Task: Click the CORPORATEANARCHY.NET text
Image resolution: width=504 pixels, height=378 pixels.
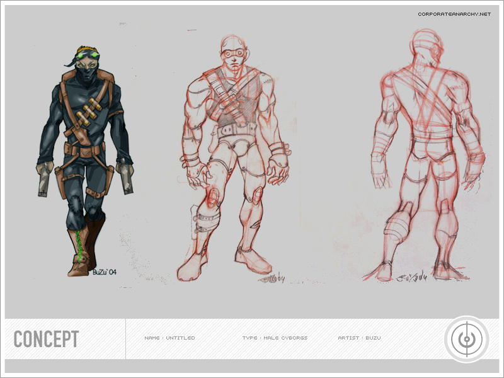Action: point(454,14)
